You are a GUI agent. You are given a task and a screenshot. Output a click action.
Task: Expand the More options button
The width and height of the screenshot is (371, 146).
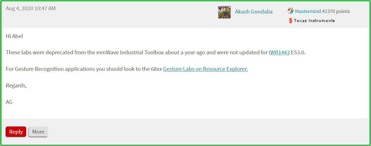pos(38,132)
